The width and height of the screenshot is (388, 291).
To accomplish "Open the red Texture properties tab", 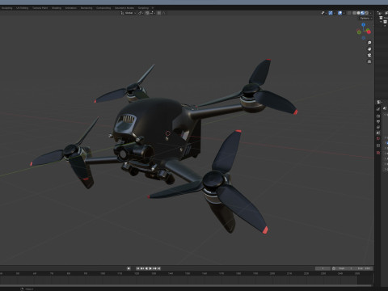I will coord(378,153).
